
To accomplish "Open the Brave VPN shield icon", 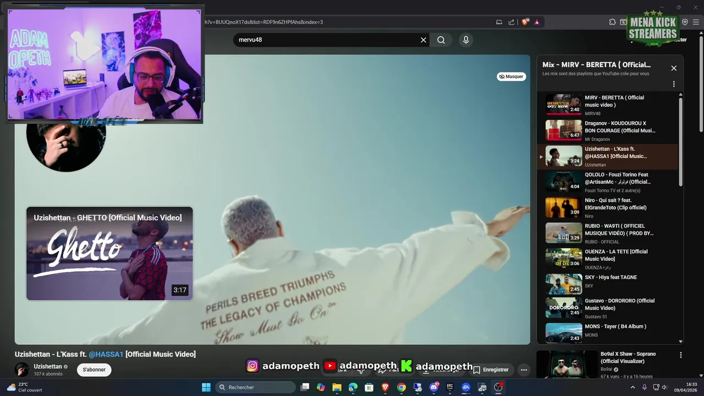I will coord(685,22).
